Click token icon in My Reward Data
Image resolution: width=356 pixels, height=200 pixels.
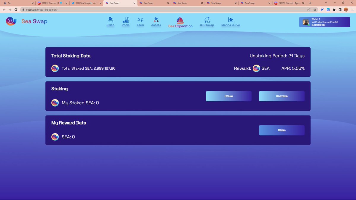[x=55, y=137]
